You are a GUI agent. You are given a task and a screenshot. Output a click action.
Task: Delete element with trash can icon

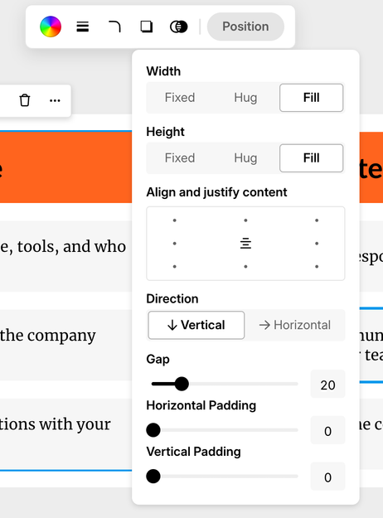(25, 100)
